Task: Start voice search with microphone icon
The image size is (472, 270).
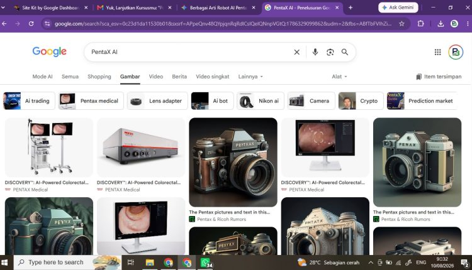Action: click(315, 52)
